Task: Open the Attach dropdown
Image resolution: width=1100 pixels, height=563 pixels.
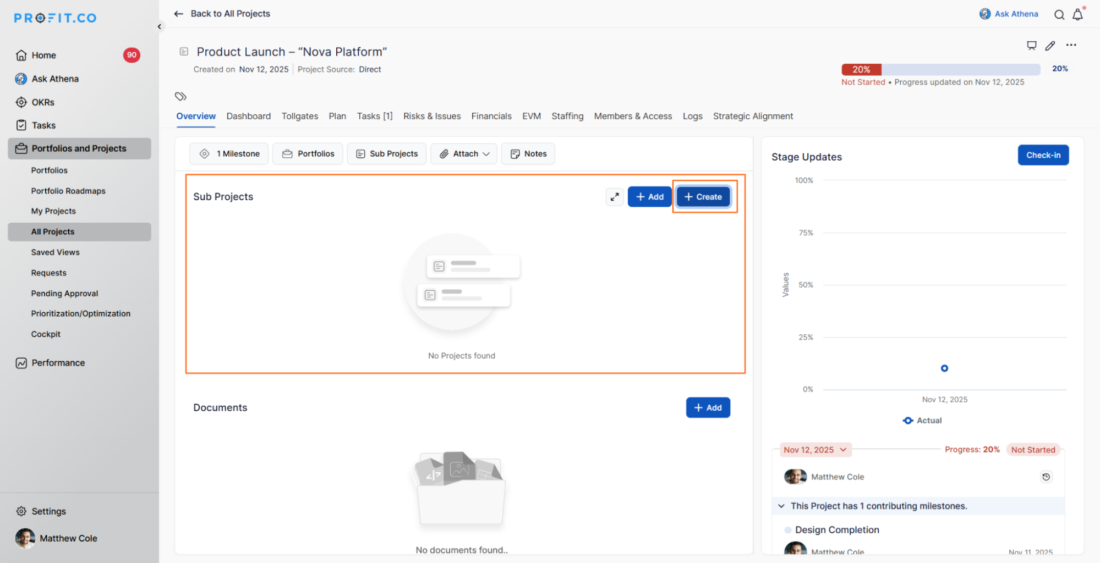Action: coord(464,154)
